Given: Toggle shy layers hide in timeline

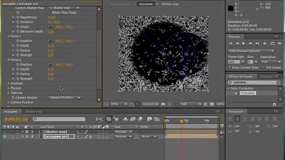Looking at the screenshot, I should tap(125, 119).
